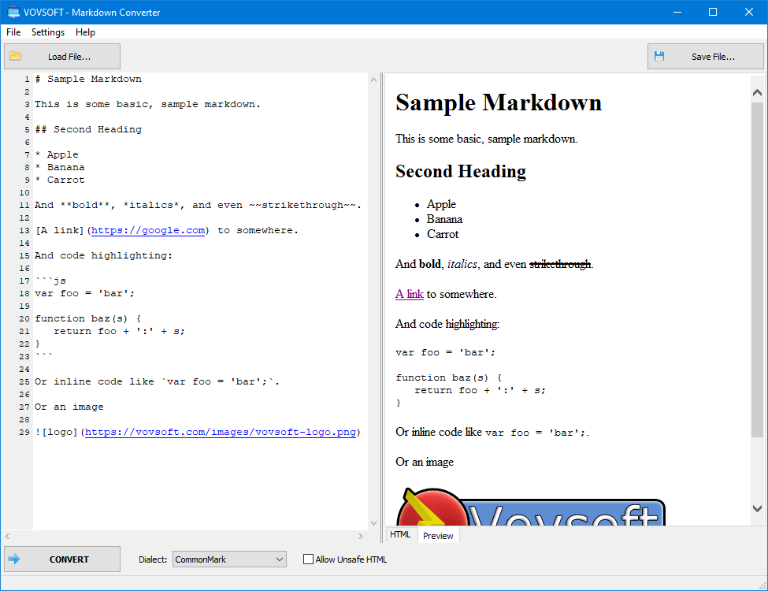The height and width of the screenshot is (591, 768).
Task: Click the Load File... button label
Action: tap(69, 57)
